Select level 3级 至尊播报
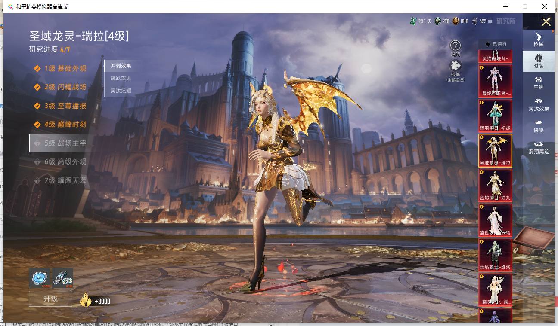 point(60,106)
